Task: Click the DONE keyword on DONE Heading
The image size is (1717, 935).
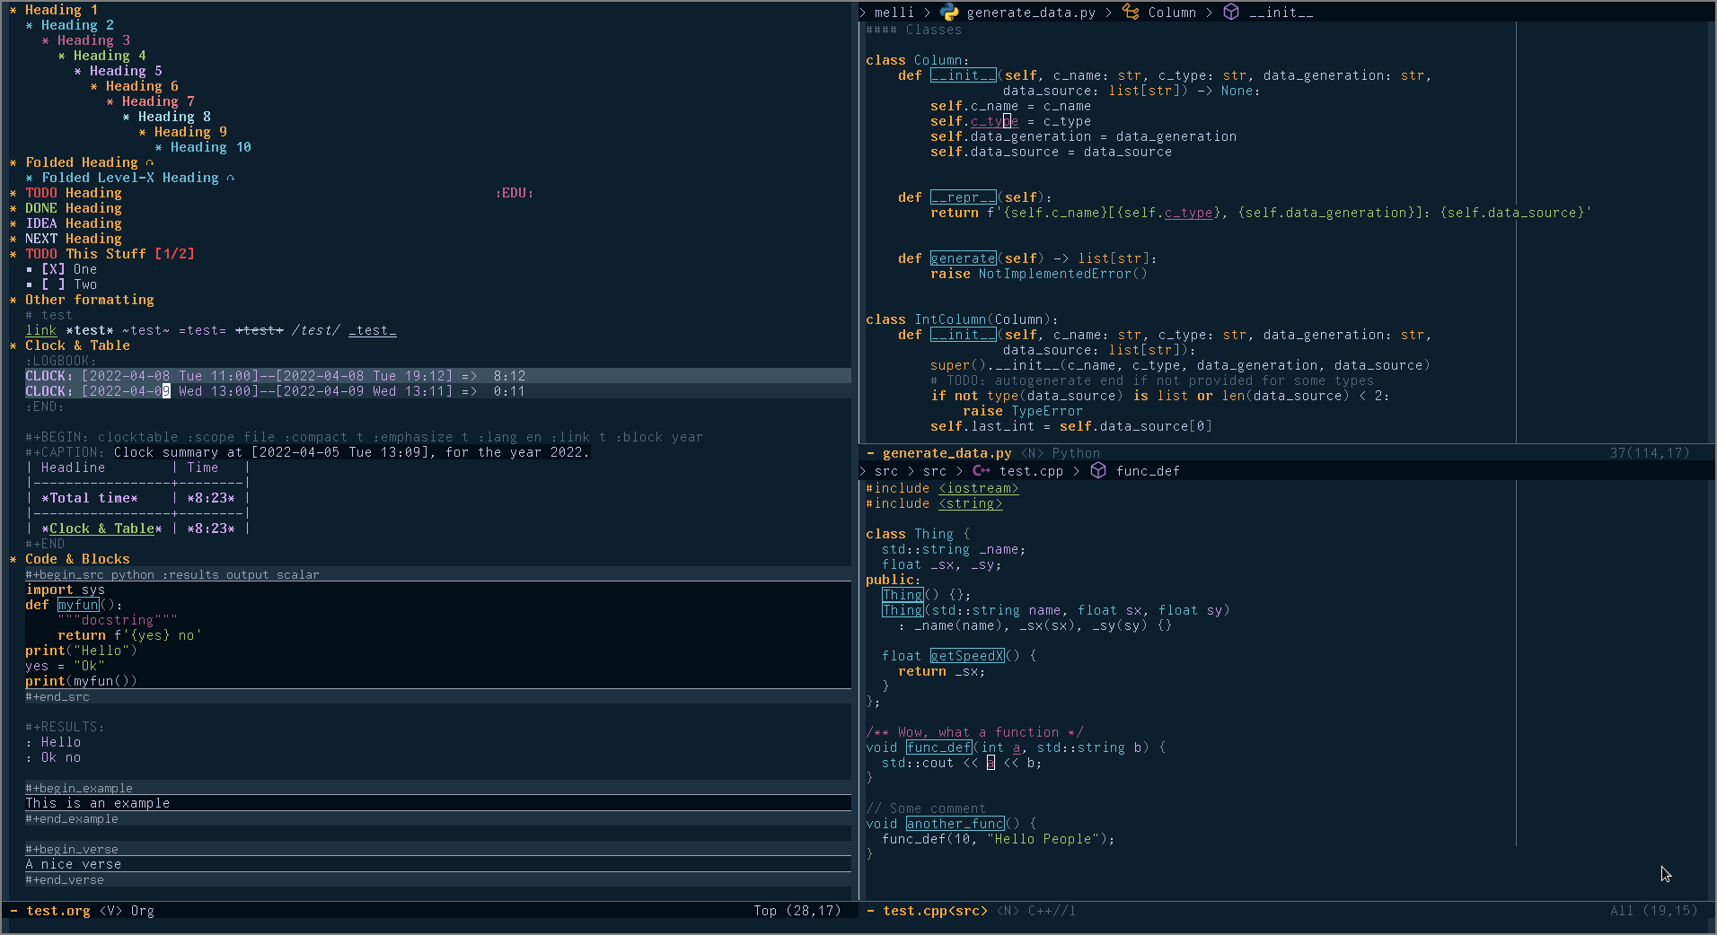Action: click(x=41, y=208)
